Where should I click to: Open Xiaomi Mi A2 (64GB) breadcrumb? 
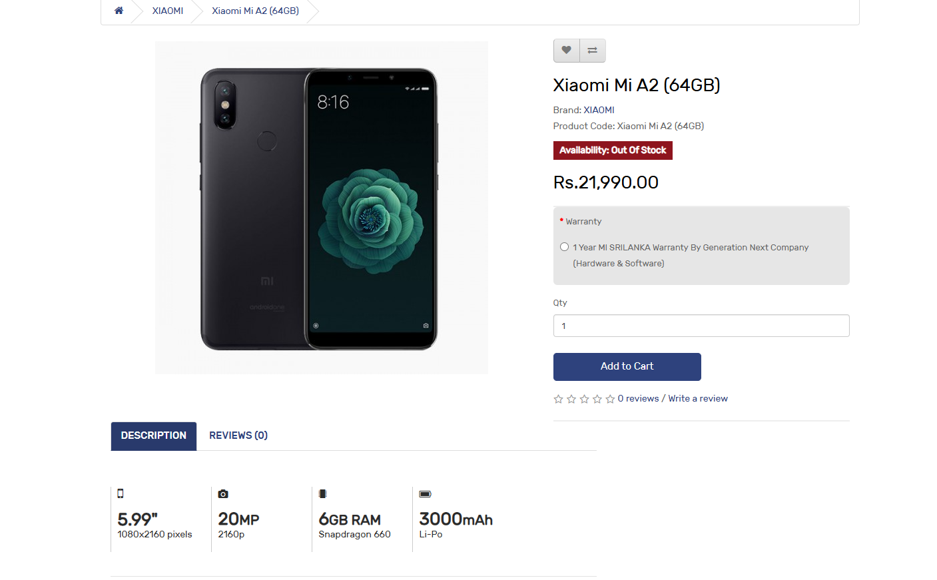pos(255,11)
